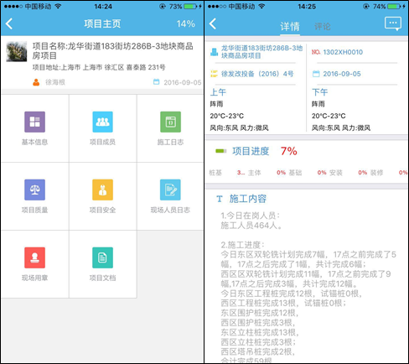Select the 详情 tab
The height and width of the screenshot is (364, 409).
[x=290, y=27]
